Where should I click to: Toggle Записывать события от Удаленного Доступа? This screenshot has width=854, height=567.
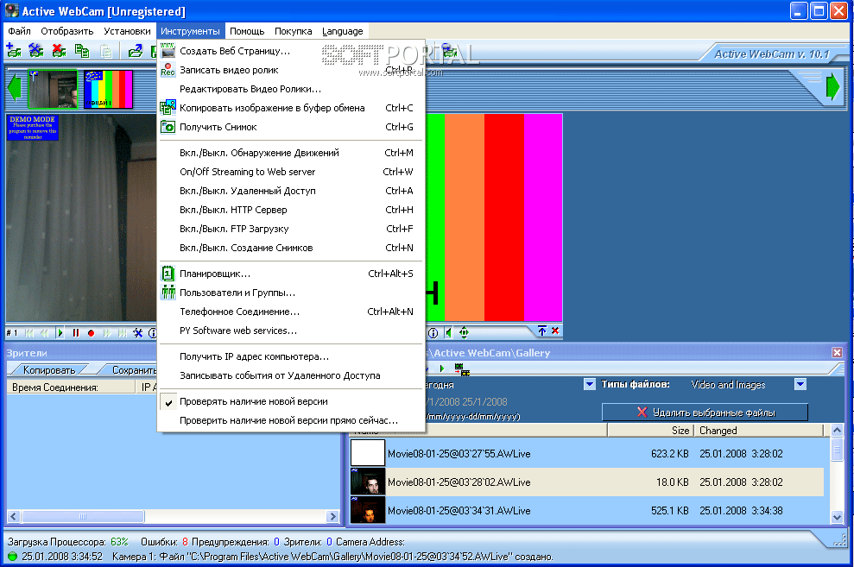291,376
